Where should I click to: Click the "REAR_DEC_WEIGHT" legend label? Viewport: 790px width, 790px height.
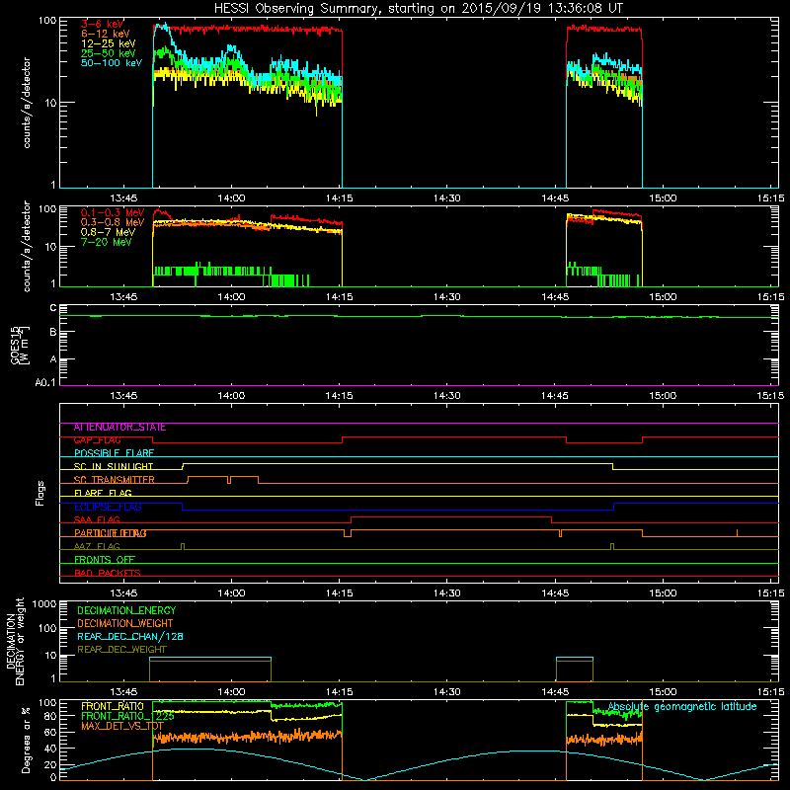coord(121,650)
